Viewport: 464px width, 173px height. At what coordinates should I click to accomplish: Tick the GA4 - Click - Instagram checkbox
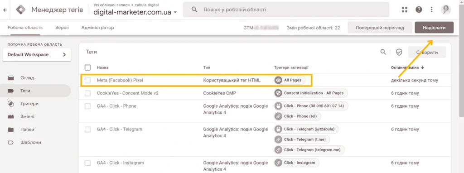coord(87,163)
